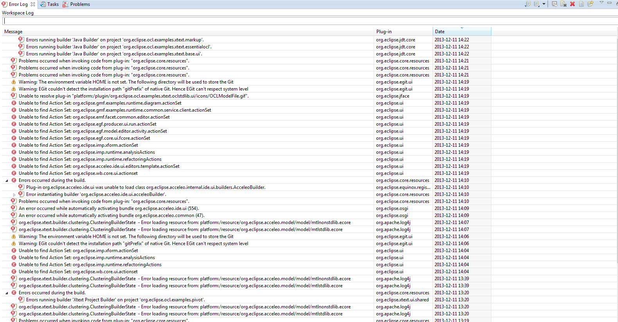Collapse 'Errors occurred during the build' at 13:20
The width and height of the screenshot is (618, 322).
(7, 293)
